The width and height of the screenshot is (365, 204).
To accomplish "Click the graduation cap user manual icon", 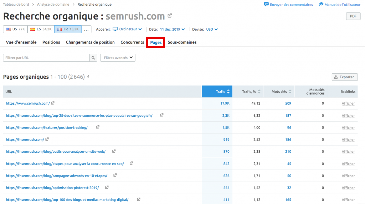I will 321,4.
